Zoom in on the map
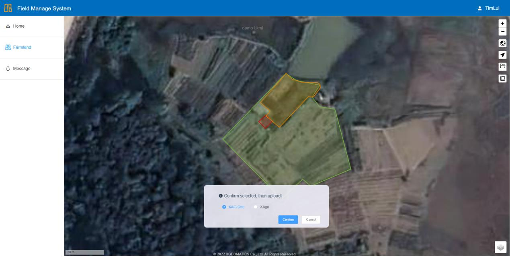 click(502, 24)
